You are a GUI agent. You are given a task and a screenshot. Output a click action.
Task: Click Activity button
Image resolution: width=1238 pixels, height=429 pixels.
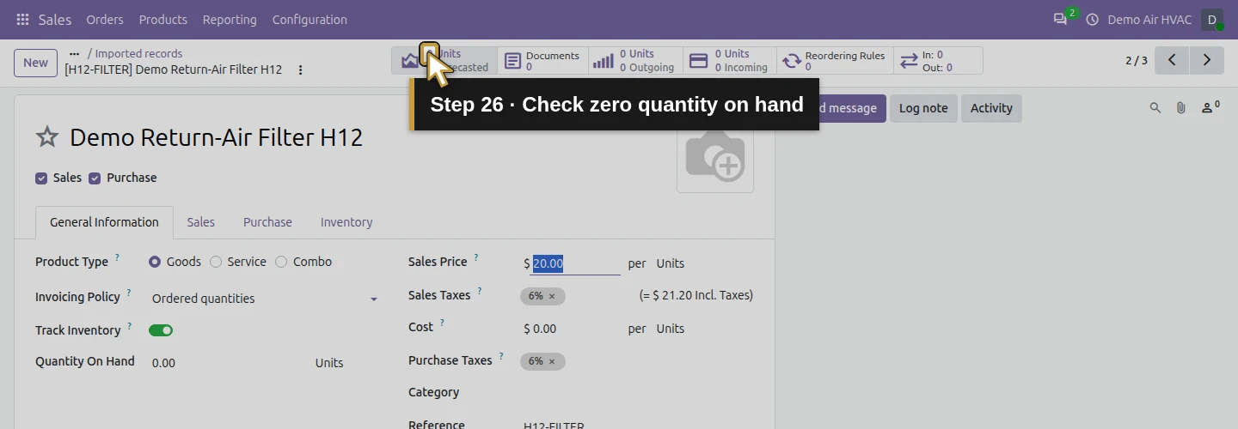[991, 108]
